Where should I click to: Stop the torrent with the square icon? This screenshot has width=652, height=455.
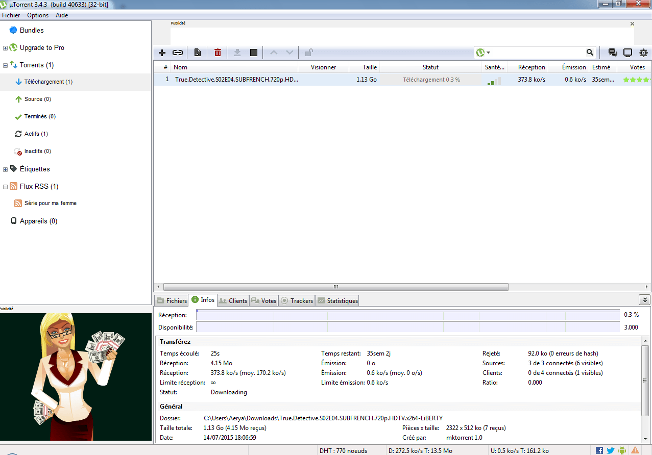pos(254,53)
